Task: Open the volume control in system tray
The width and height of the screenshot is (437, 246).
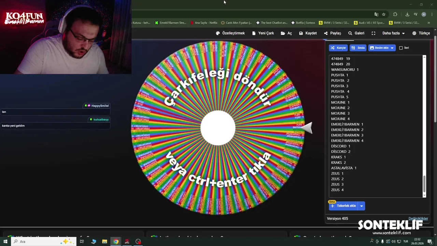Action: pos(394,242)
